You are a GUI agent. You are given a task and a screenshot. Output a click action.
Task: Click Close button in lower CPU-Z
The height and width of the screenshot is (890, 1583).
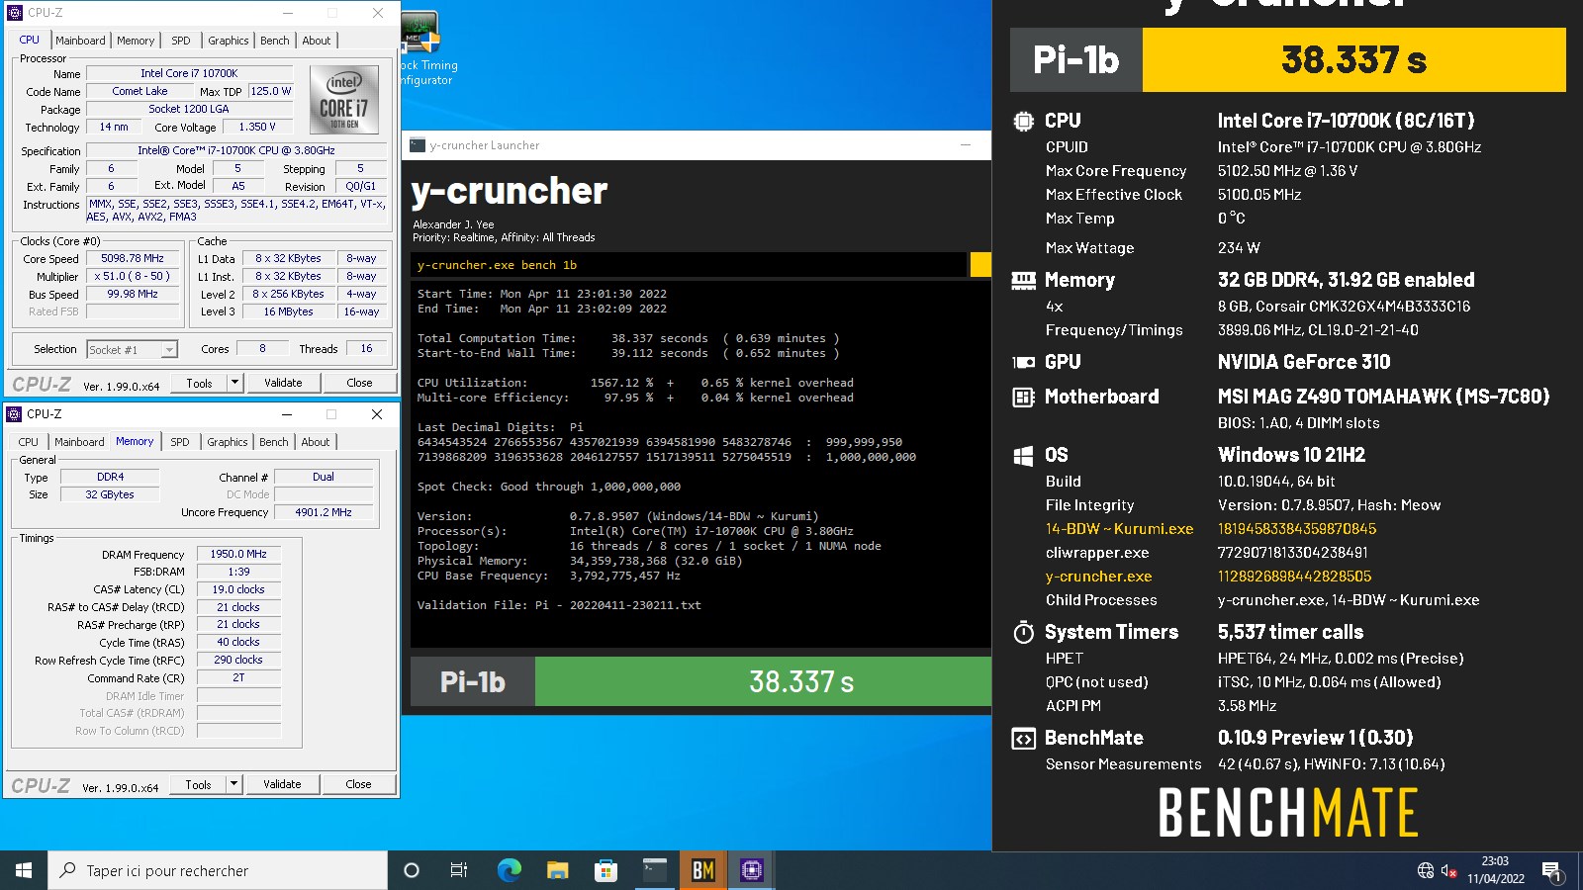click(x=358, y=784)
